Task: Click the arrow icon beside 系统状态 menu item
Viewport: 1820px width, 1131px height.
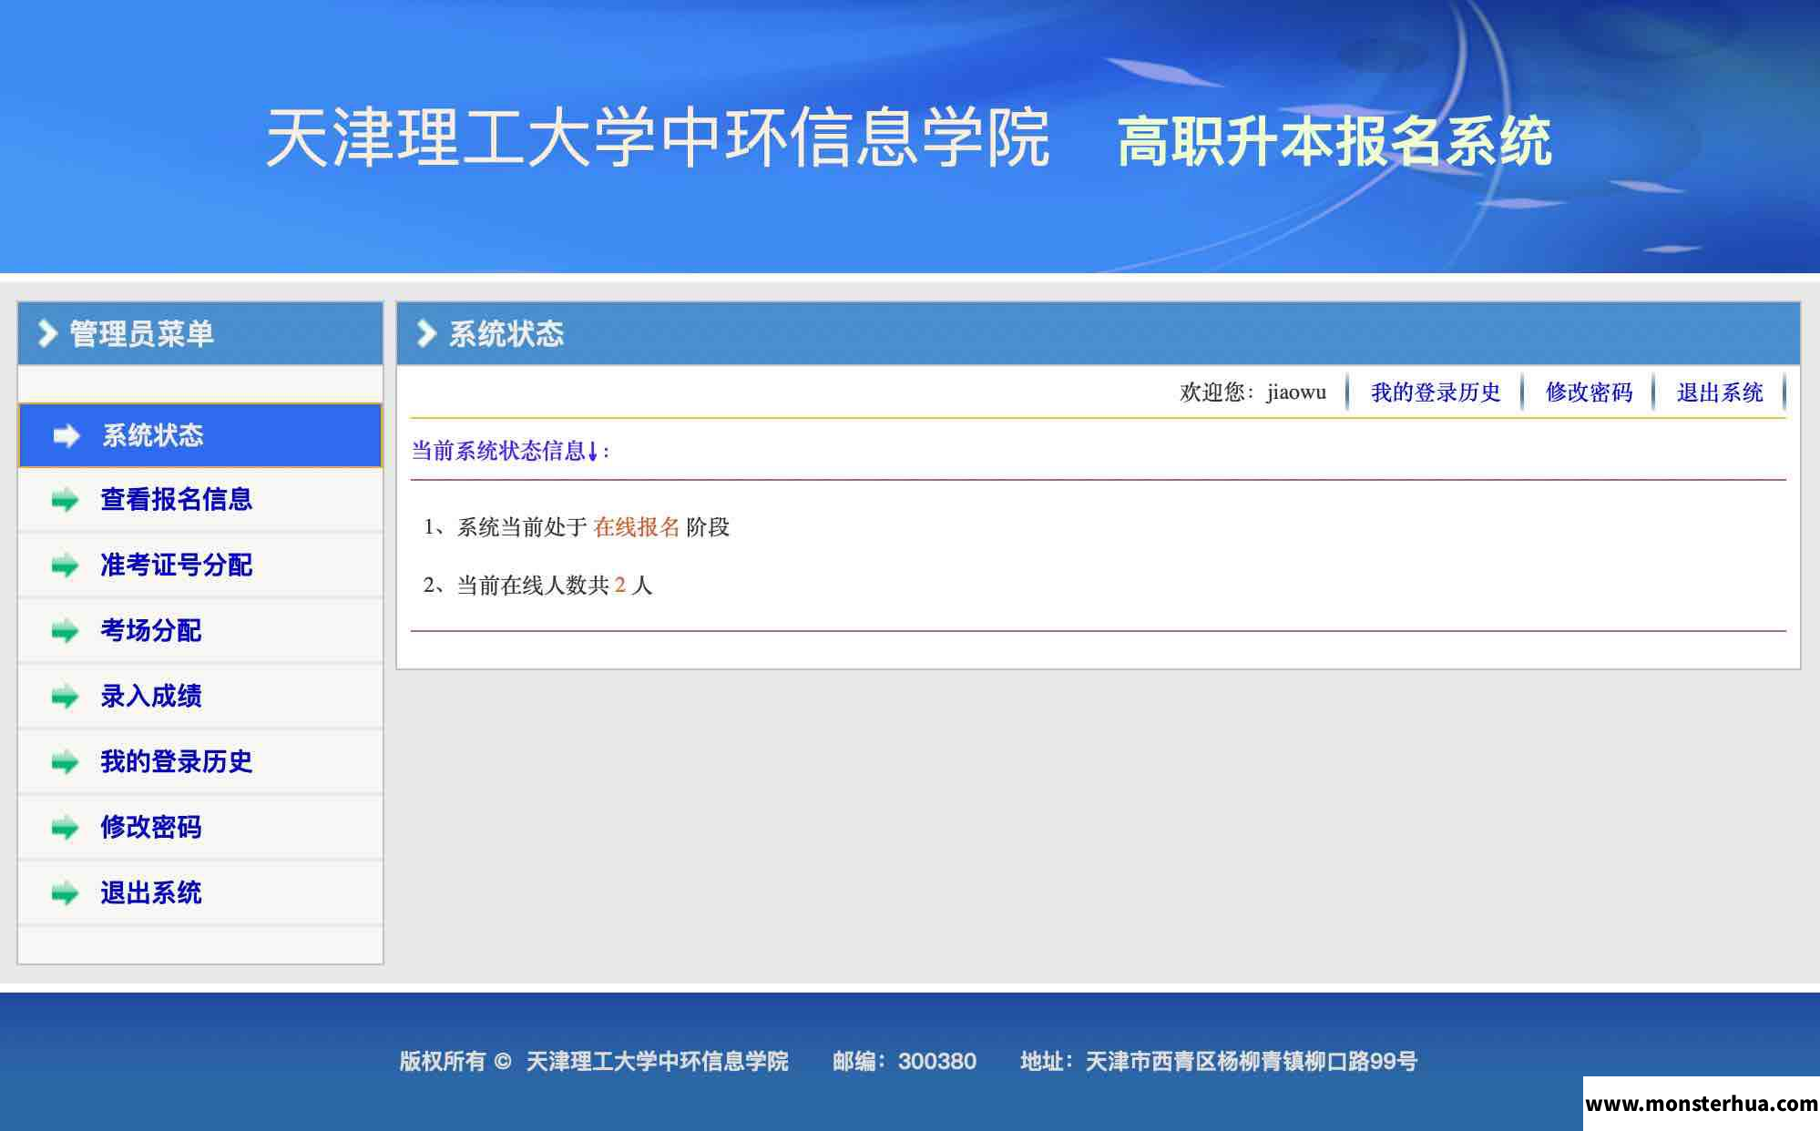Action: point(66,436)
